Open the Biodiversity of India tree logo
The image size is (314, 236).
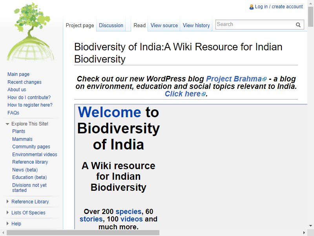[x=31, y=32]
